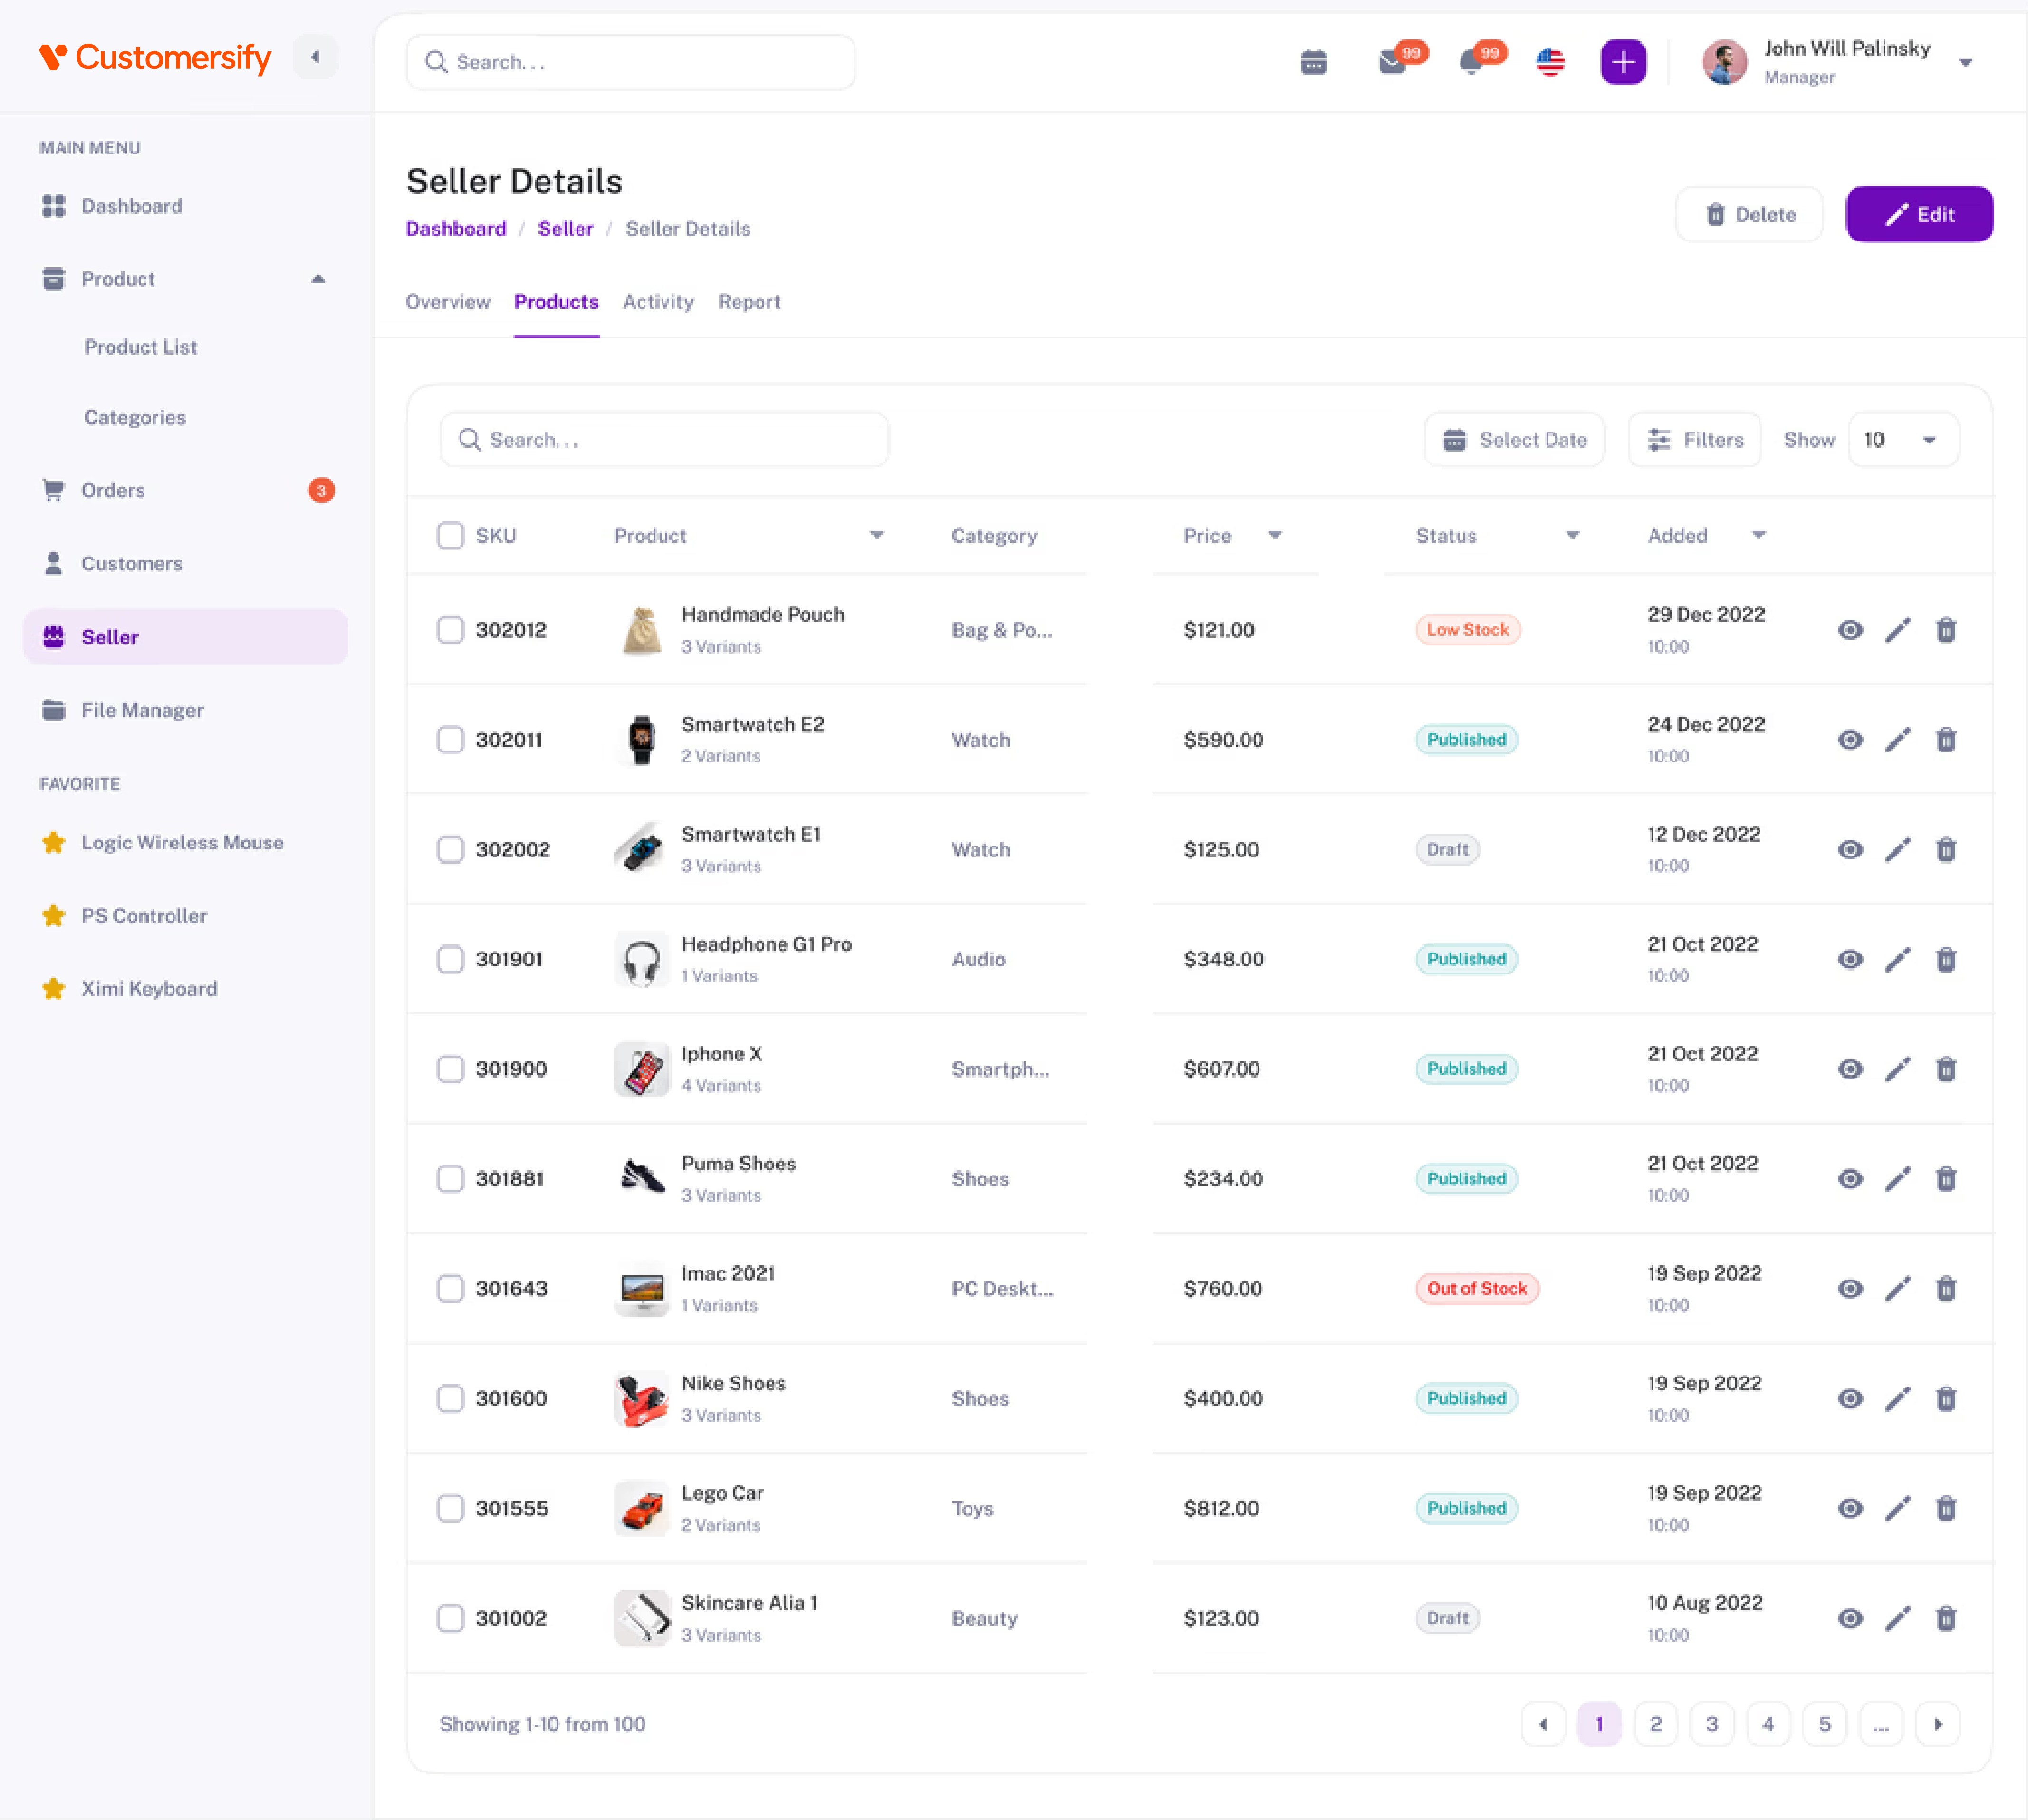The height and width of the screenshot is (1820, 2028).
Task: Open the mail notifications icon
Action: click(1392, 63)
